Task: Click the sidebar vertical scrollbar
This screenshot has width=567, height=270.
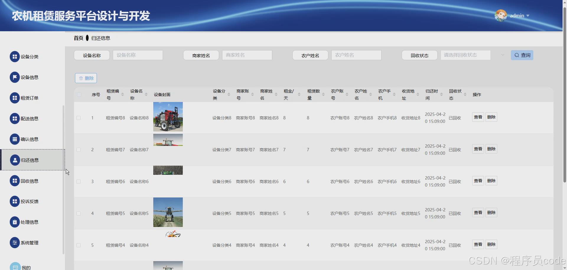Action: (x=63, y=180)
